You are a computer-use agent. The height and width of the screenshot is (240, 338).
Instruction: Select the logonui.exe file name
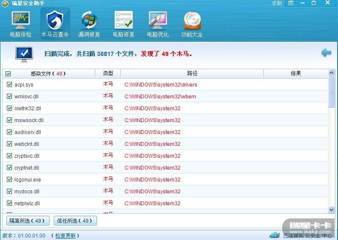tap(28, 179)
